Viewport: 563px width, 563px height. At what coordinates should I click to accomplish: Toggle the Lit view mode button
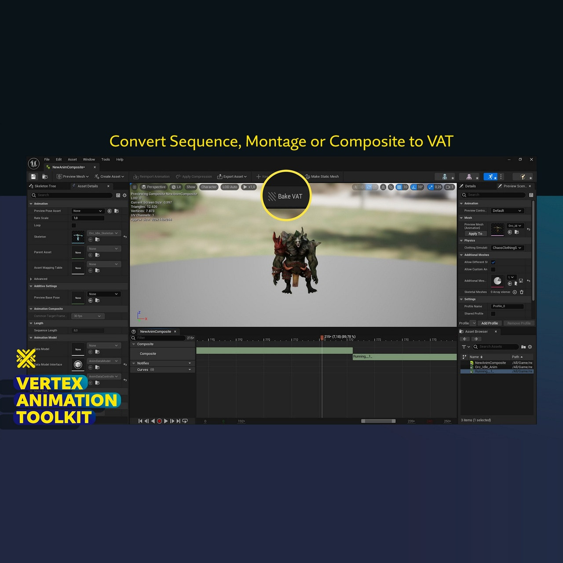pyautogui.click(x=176, y=187)
